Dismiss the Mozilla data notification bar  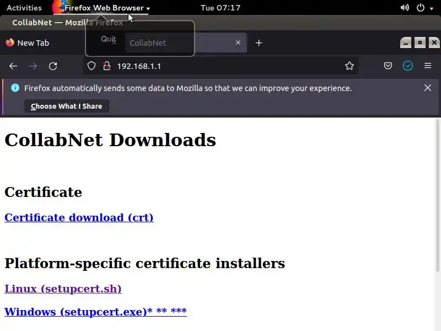tap(428, 88)
